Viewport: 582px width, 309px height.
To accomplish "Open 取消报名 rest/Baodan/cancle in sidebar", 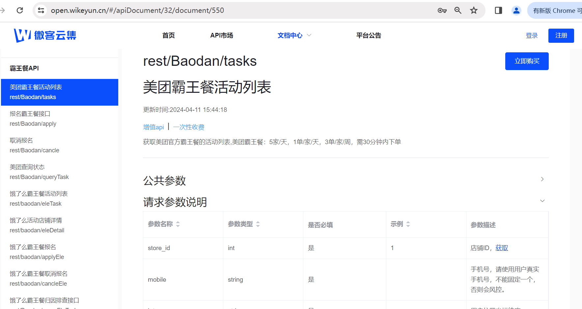I will (x=60, y=145).
